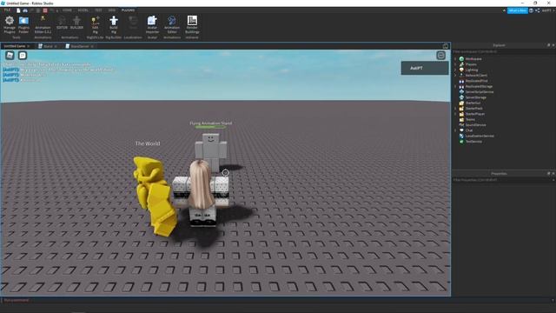Image resolution: width=556 pixels, height=313 pixels.
Task: Click the new file icon in quick access bar
Action: pyautogui.click(x=18, y=10)
